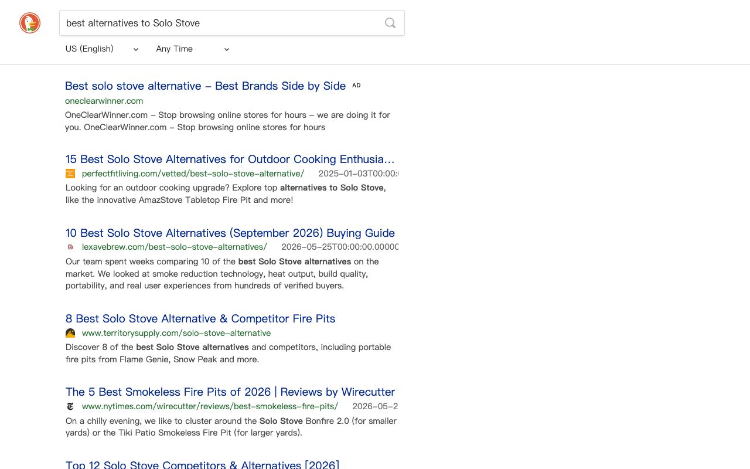The width and height of the screenshot is (750, 469).
Task: Click the Wirecutter result's 2026-05 date
Action: (375, 406)
